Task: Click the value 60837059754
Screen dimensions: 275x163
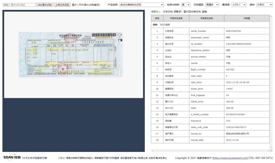Action: (x=233, y=31)
